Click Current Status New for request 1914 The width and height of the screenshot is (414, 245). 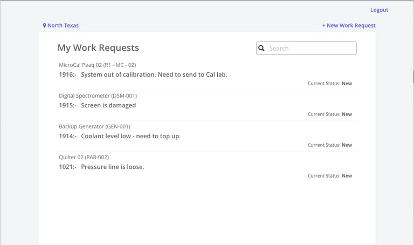coord(330,145)
